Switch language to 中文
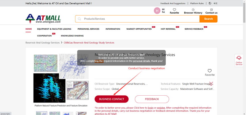Image resolution: width=246 pixels, height=115 pixels. [x=216, y=3]
